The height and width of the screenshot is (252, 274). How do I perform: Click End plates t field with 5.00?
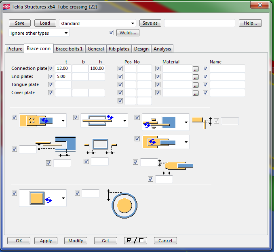tap(63, 76)
